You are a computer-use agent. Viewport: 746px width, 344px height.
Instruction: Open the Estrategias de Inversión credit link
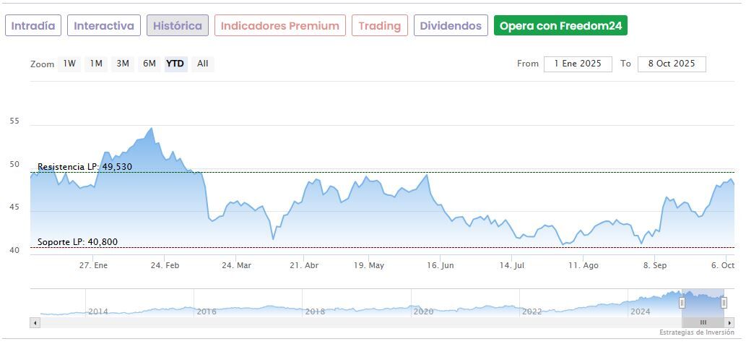click(x=696, y=332)
